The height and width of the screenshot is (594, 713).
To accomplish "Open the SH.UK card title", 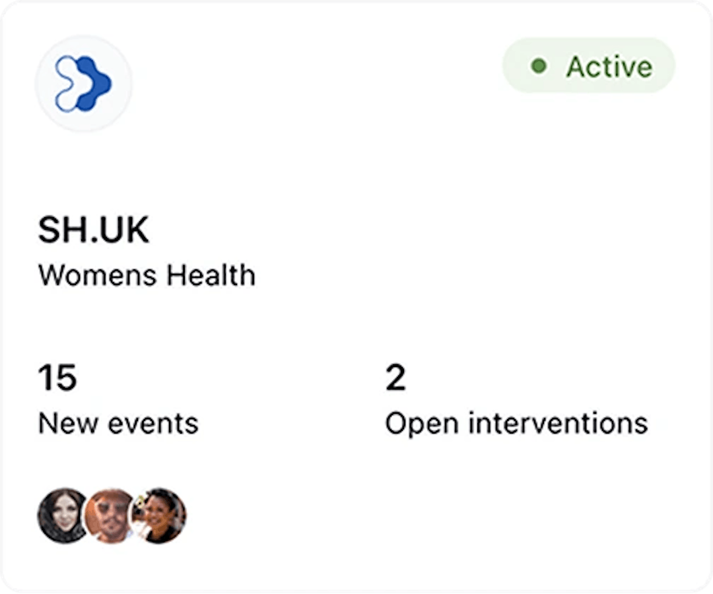I will (x=94, y=230).
